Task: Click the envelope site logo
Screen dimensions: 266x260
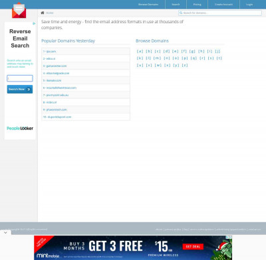Action: coord(19,11)
